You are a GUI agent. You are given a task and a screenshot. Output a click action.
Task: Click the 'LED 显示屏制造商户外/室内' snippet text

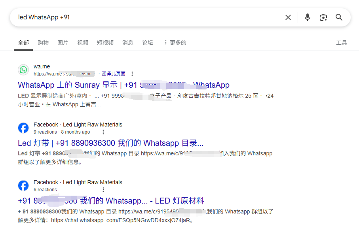pos(53,96)
